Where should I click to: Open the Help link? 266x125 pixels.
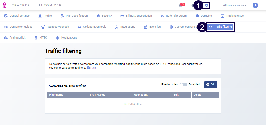point(91,68)
